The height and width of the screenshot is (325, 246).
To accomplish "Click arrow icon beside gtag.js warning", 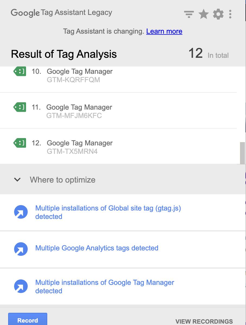I will 21,212.
